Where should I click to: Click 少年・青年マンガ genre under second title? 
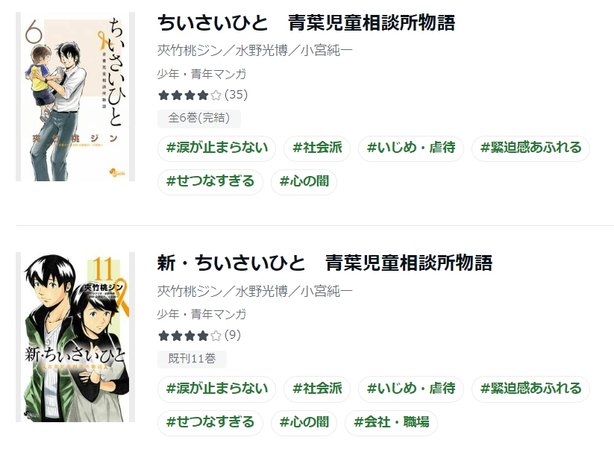(201, 314)
